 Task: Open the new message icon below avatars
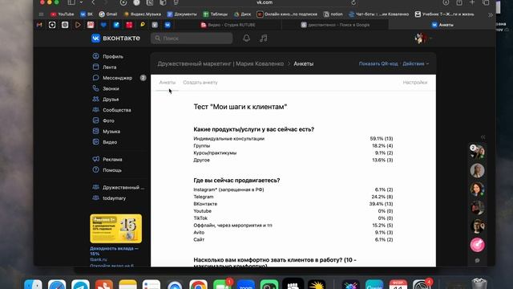[478, 261]
